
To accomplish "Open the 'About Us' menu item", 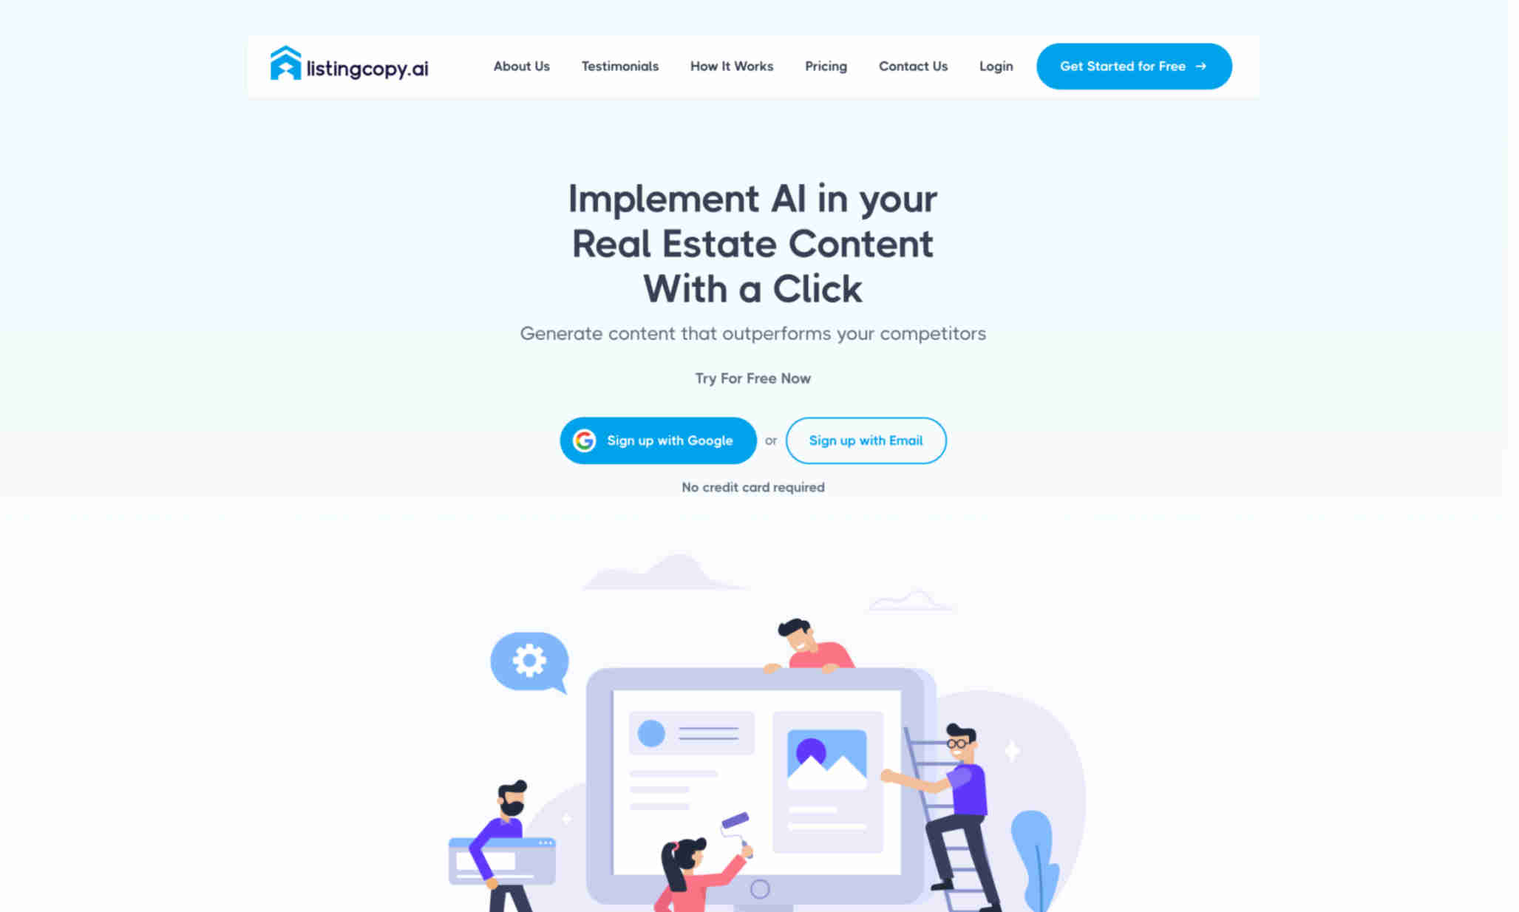I will pos(521,67).
